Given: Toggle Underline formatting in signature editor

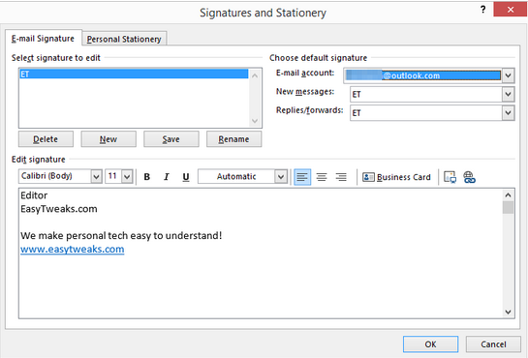Looking at the screenshot, I should pyautogui.click(x=186, y=177).
